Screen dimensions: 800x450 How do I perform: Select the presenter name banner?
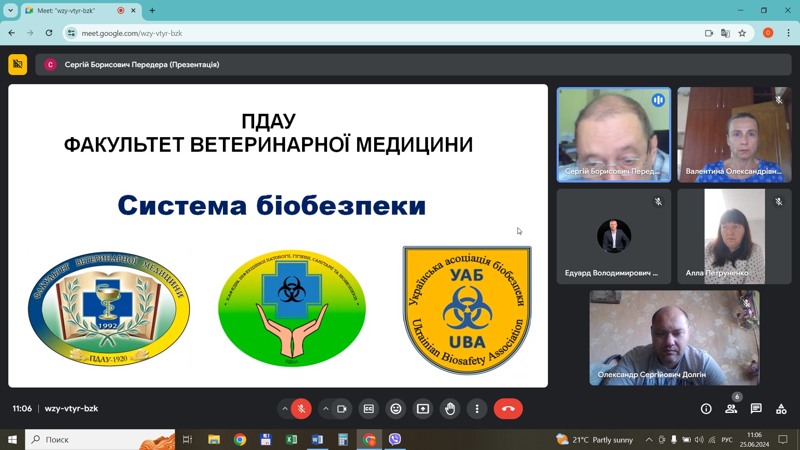pyautogui.click(x=413, y=65)
